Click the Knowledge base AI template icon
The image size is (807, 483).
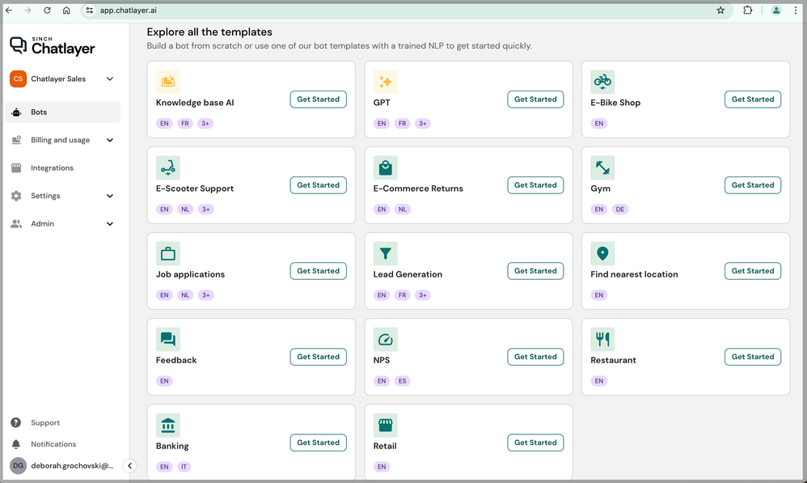click(167, 82)
